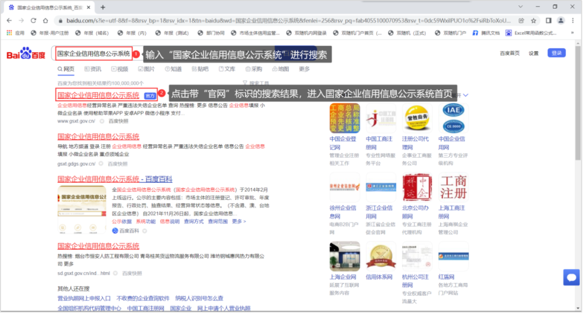The image size is (583, 313).
Task: Open the 红盾网 link
Action: pyautogui.click(x=446, y=277)
